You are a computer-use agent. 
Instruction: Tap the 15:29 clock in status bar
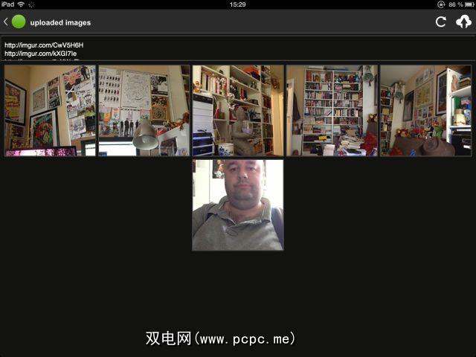point(238,4)
